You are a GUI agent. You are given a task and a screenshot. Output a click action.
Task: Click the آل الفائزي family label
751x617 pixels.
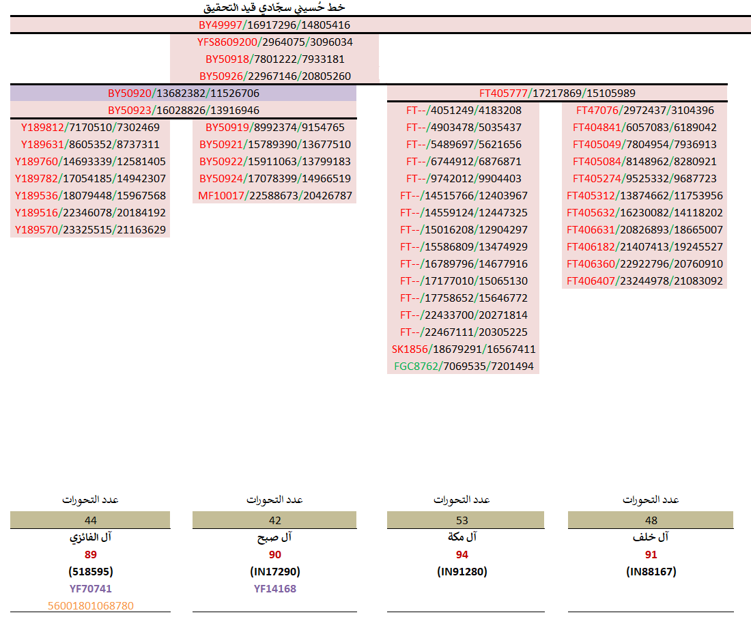[90, 538]
